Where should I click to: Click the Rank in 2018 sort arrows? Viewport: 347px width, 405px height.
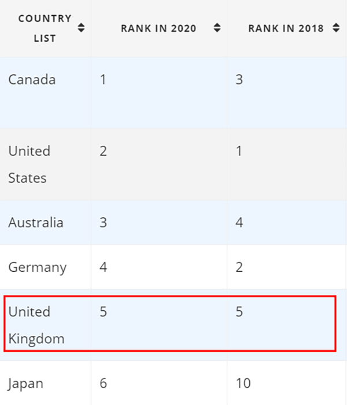point(335,28)
